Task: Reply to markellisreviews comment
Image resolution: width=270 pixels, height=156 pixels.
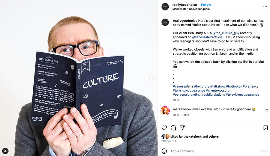Action: click(x=185, y=115)
